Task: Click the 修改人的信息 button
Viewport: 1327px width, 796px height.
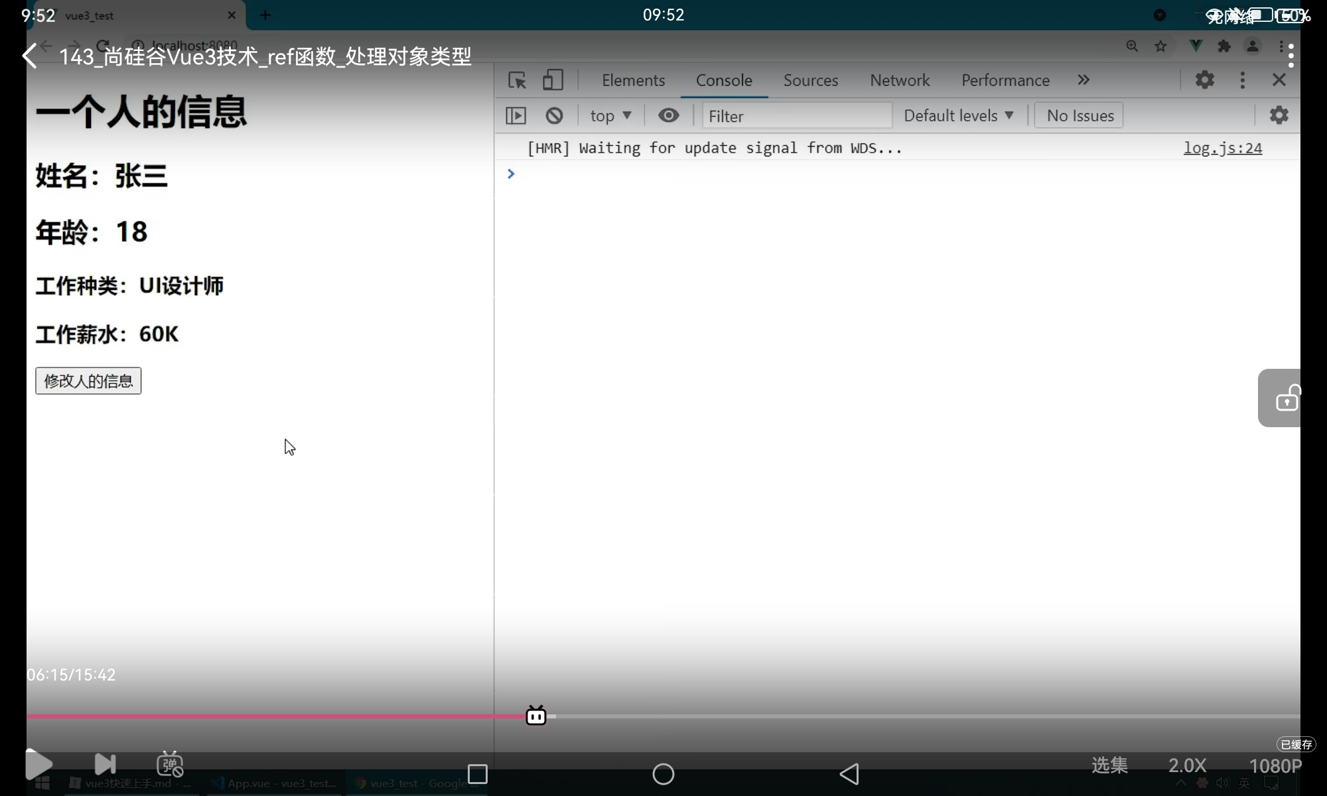Action: pos(88,381)
